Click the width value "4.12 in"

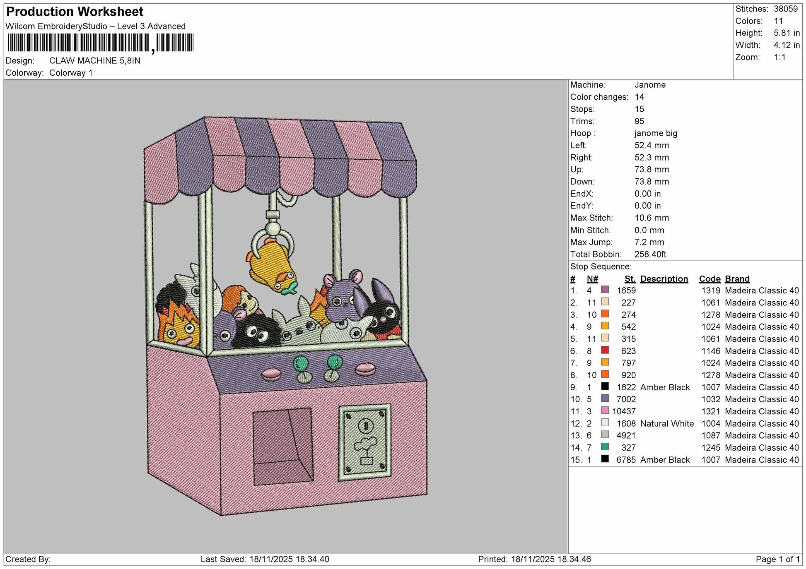point(787,45)
